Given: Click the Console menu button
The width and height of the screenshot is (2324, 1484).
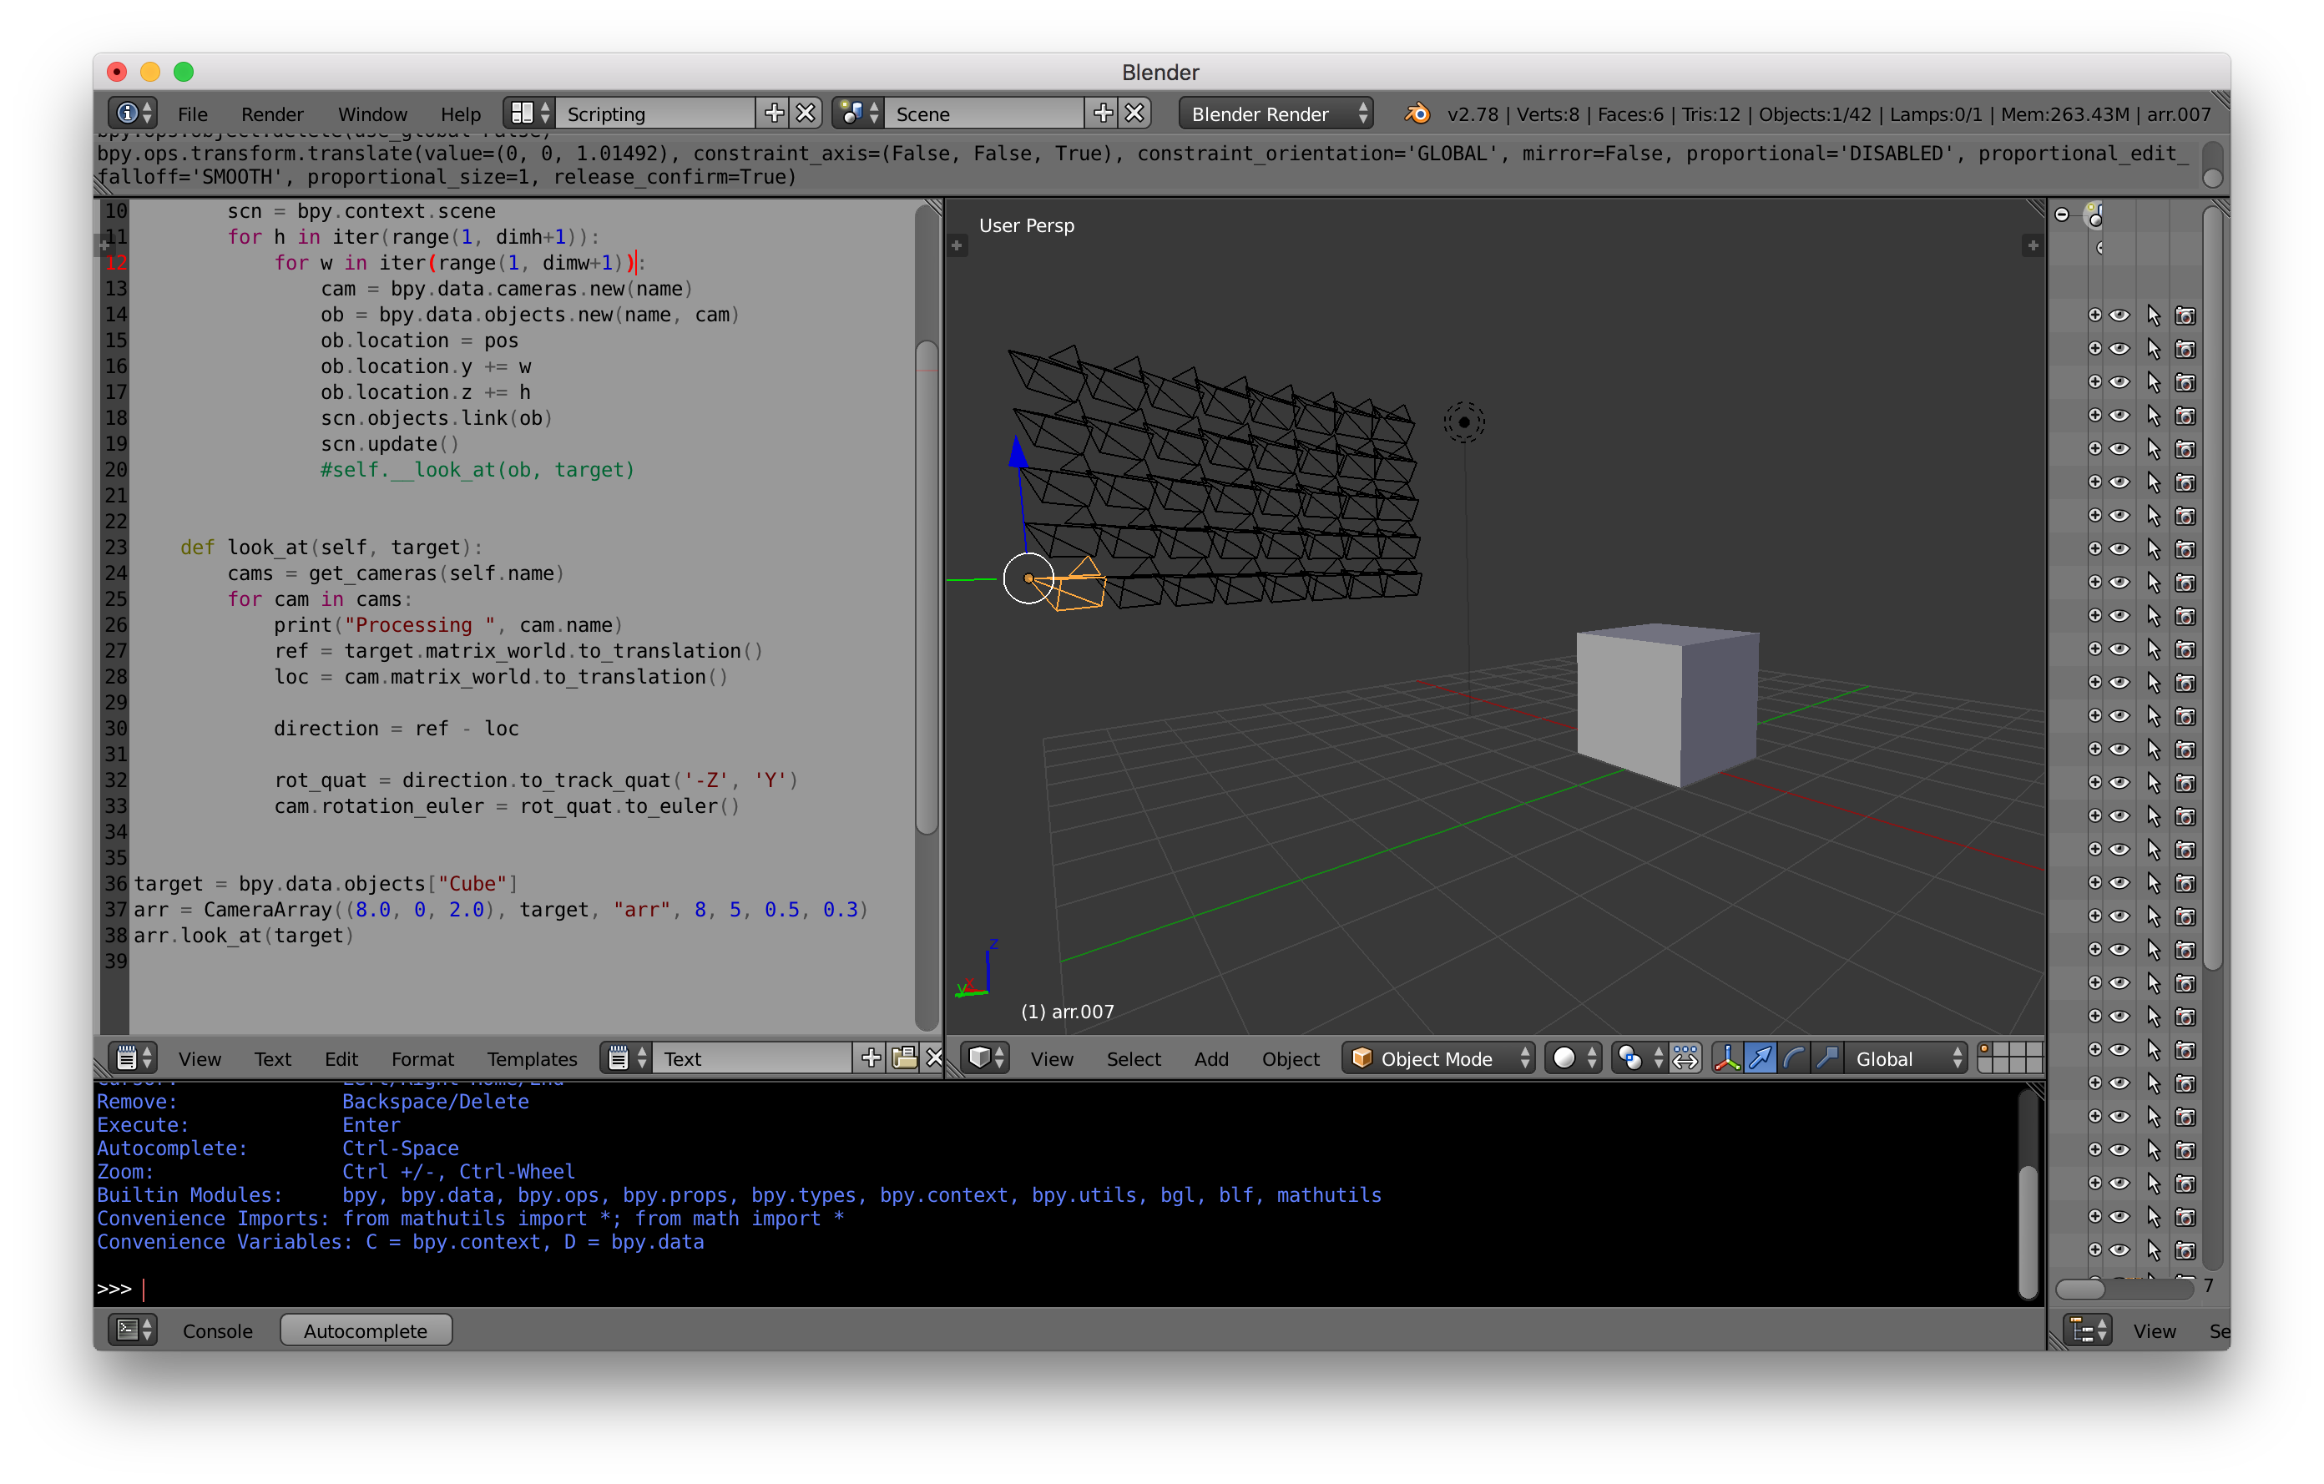Looking at the screenshot, I should (217, 1330).
